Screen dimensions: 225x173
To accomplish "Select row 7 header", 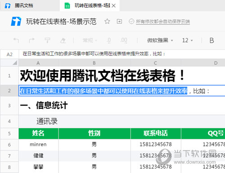I will (9, 156).
